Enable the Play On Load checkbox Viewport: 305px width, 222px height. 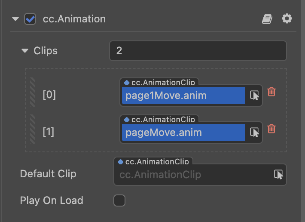click(x=119, y=200)
